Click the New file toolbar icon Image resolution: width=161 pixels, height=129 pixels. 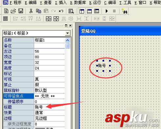click(x=6, y=11)
